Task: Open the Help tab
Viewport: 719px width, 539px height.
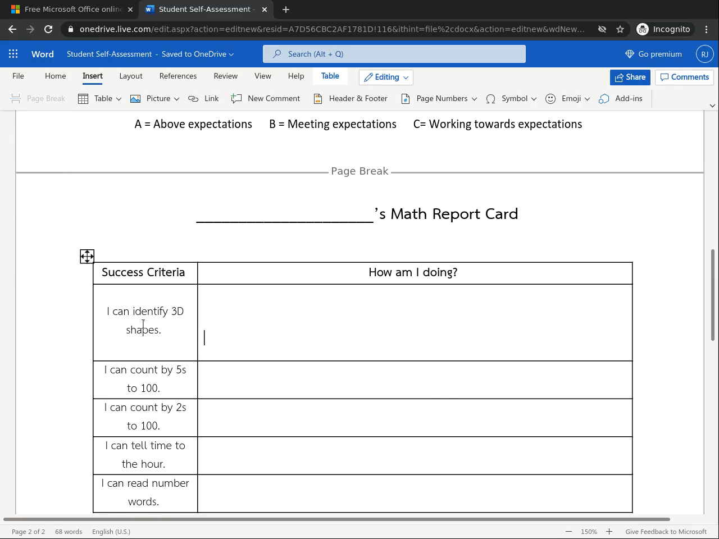Action: click(x=296, y=76)
